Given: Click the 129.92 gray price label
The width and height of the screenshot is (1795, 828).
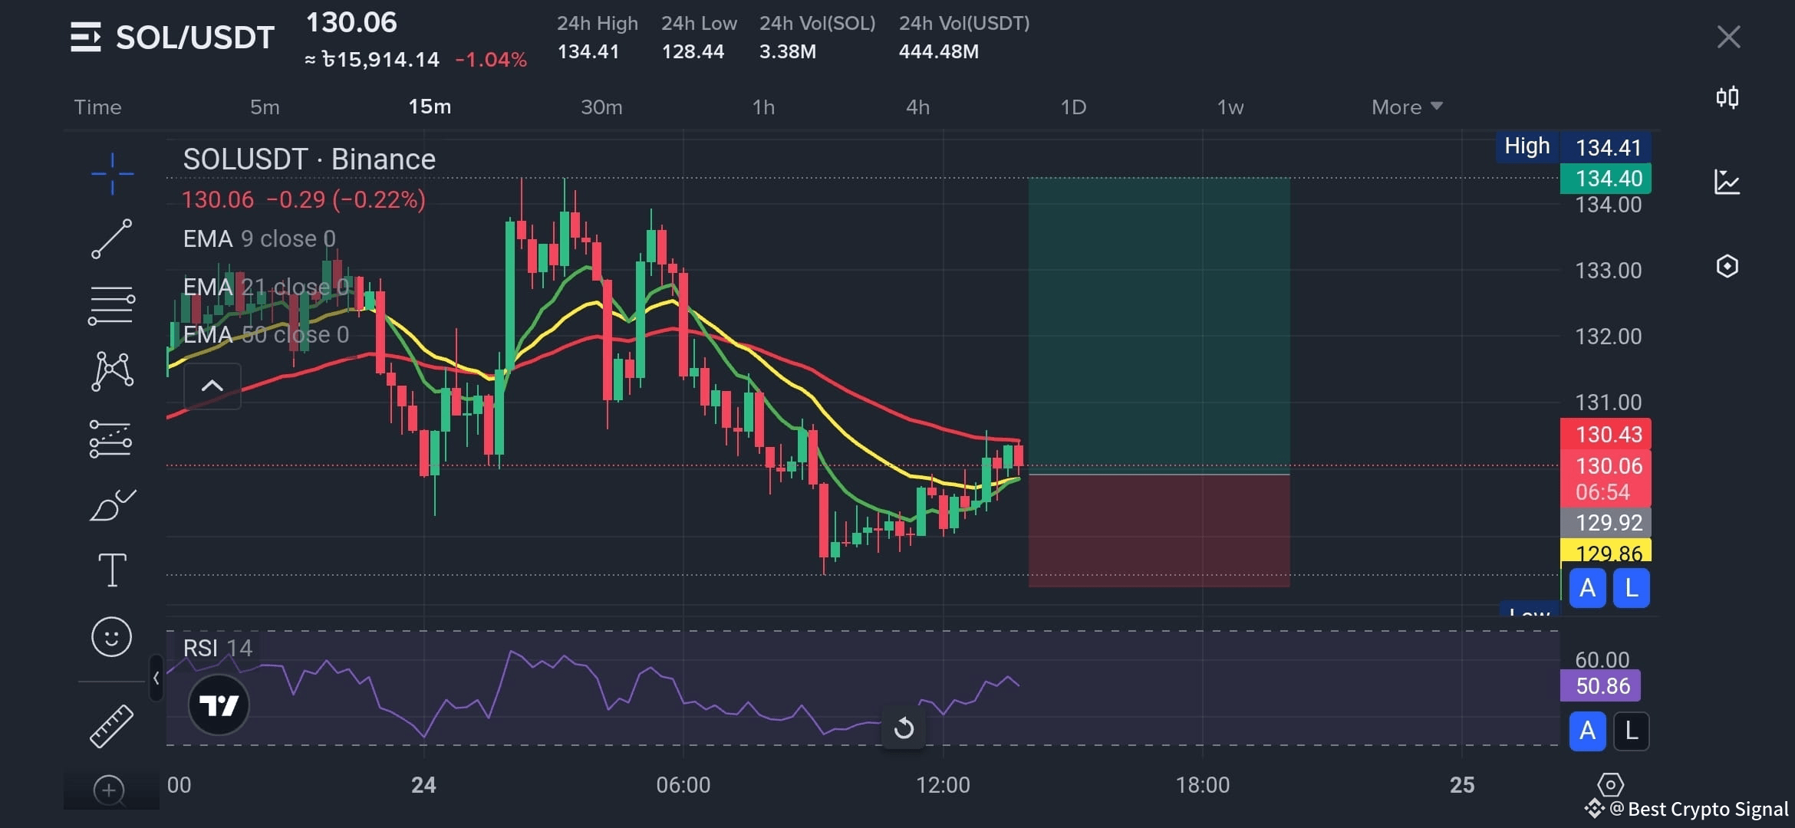Looking at the screenshot, I should pyautogui.click(x=1606, y=522).
